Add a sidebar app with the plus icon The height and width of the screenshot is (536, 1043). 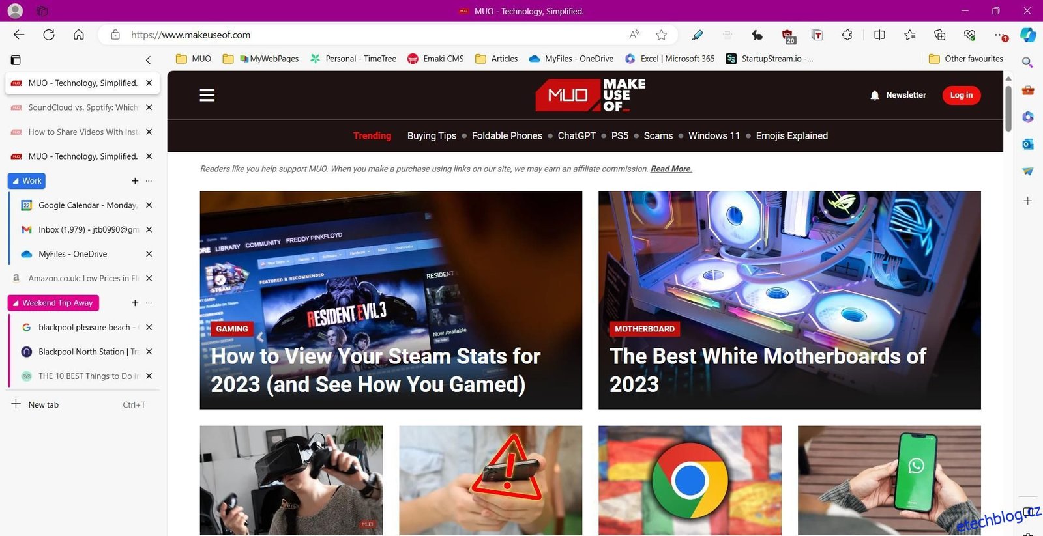point(1028,201)
